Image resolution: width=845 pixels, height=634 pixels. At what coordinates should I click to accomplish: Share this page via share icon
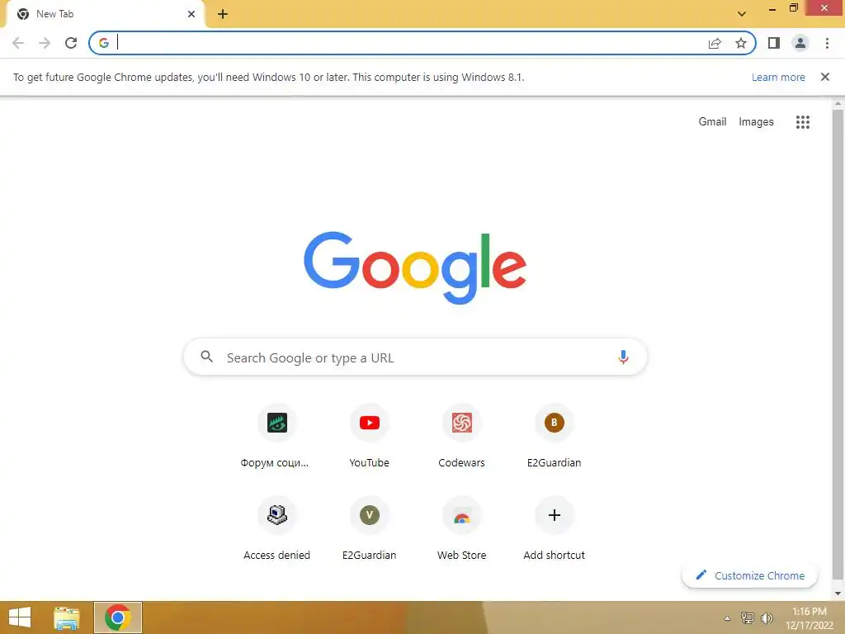(x=715, y=43)
